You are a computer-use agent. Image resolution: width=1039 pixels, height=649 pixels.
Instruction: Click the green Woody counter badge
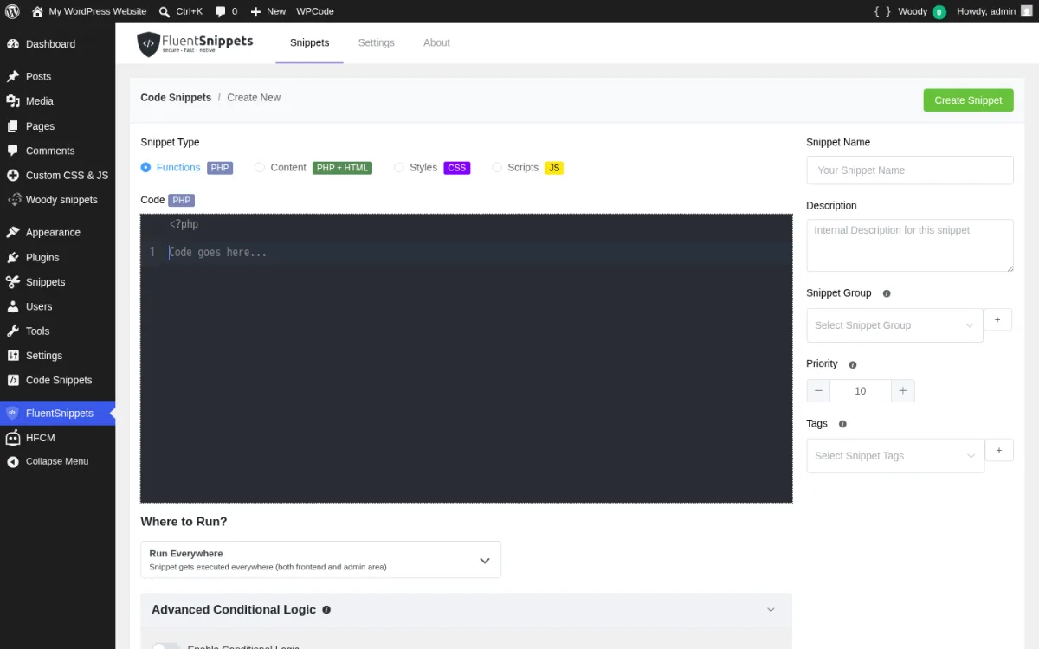939,12
